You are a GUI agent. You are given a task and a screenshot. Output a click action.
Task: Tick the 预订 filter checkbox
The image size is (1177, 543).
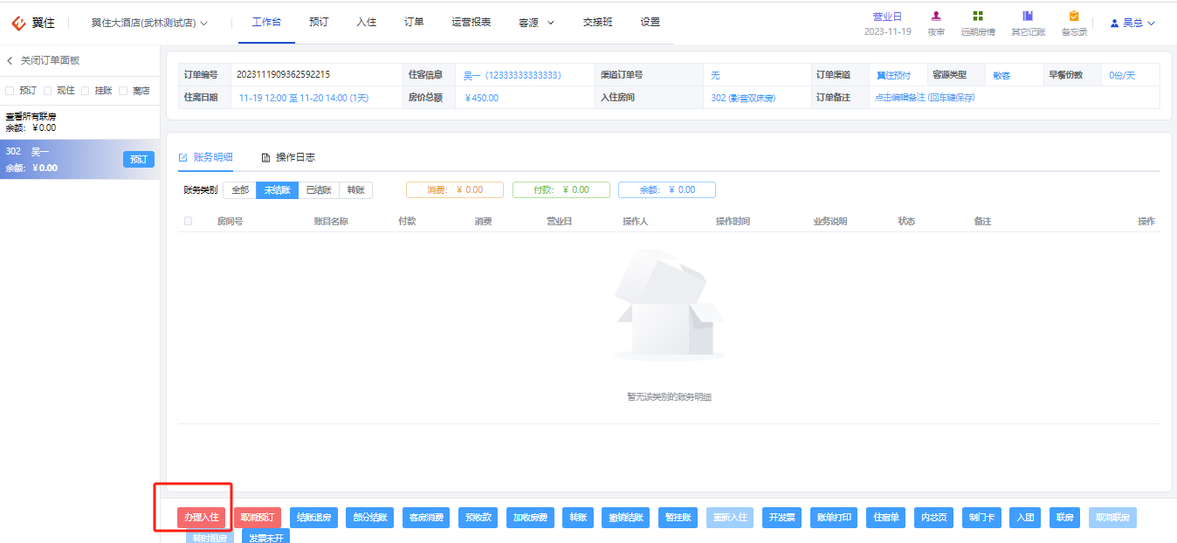click(10, 90)
